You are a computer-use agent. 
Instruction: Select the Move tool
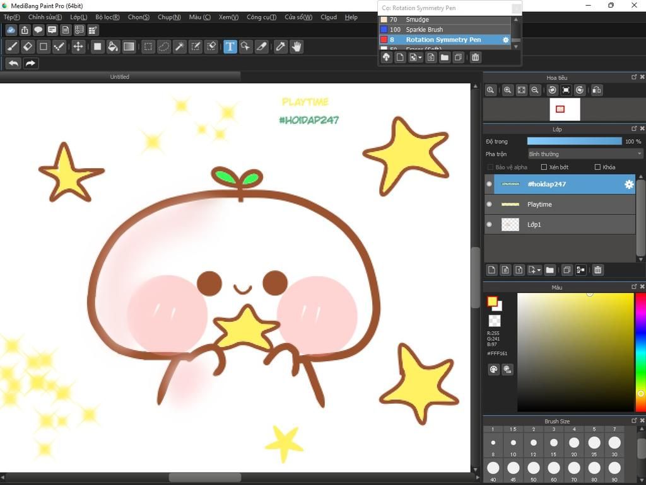point(78,47)
